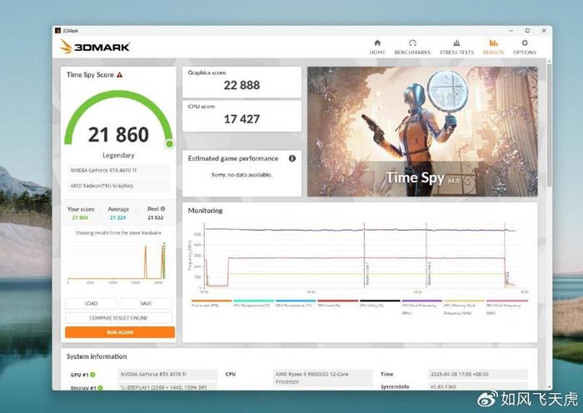Click the orange RUN AGAIN button
The width and height of the screenshot is (583, 413).
click(120, 332)
